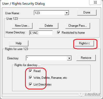
Task: Click the Home Directory field showing E:\NC
Action: (x=41, y=33)
